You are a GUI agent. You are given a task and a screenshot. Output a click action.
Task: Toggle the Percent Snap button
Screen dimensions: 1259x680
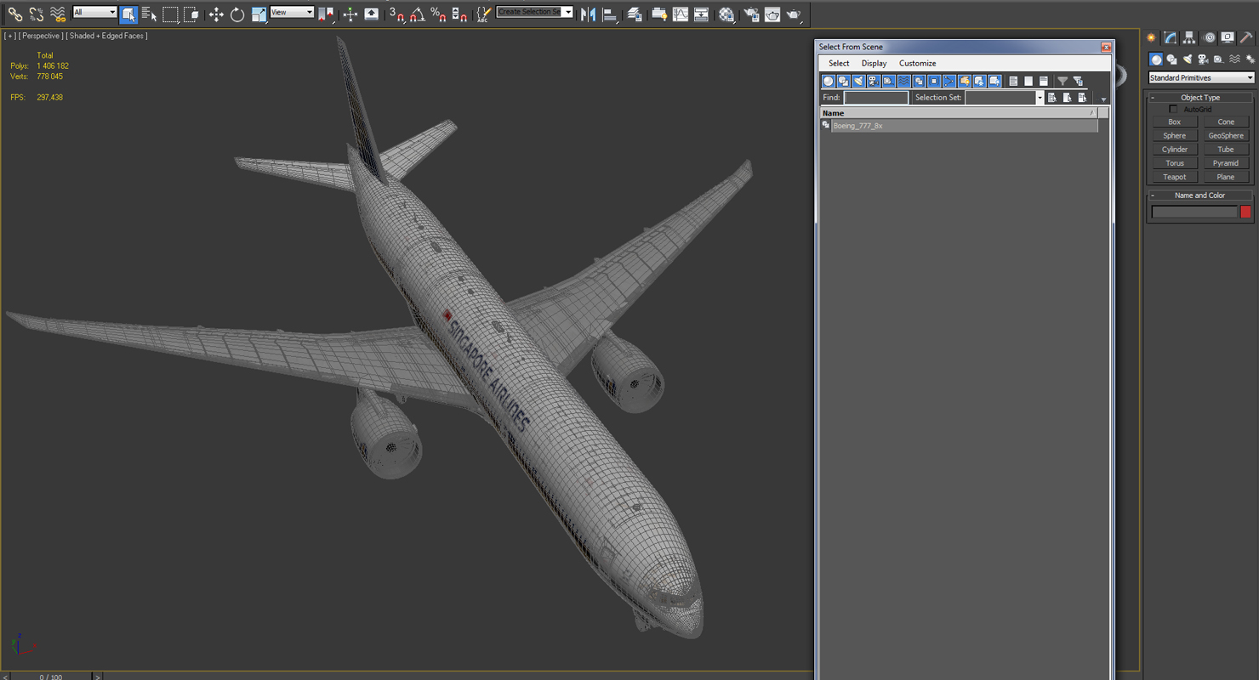(x=438, y=14)
